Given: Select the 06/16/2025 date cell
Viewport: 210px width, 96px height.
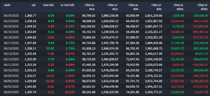Looking at the screenshot, I should click(x=11, y=48).
